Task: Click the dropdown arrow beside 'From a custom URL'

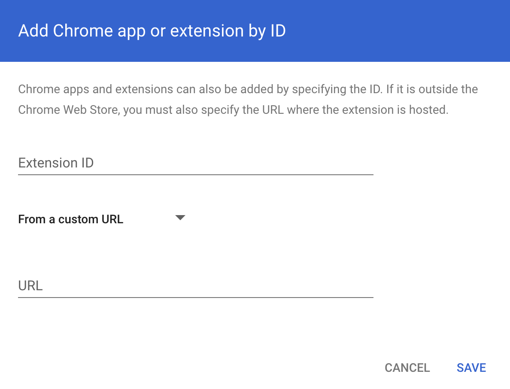Action: [180, 218]
